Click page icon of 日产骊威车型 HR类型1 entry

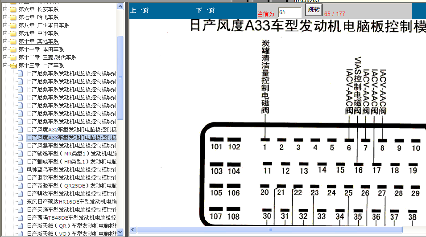[x=21, y=162]
